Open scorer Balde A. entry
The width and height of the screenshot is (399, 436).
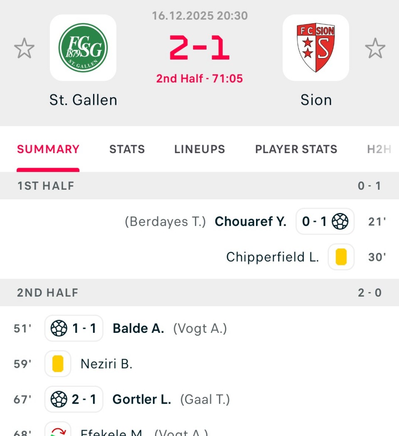click(x=138, y=329)
